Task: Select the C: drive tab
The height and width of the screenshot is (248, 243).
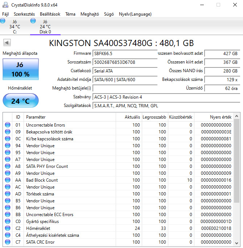Action: coord(15,26)
